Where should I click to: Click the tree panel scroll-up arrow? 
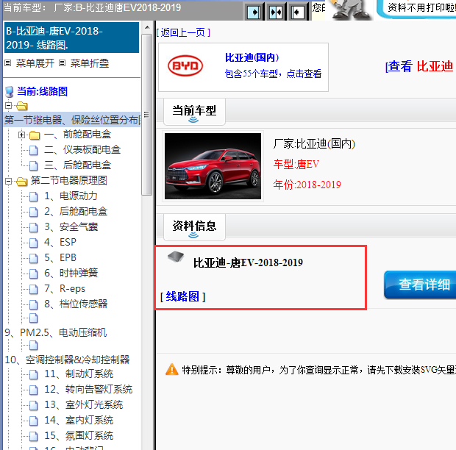click(x=147, y=27)
